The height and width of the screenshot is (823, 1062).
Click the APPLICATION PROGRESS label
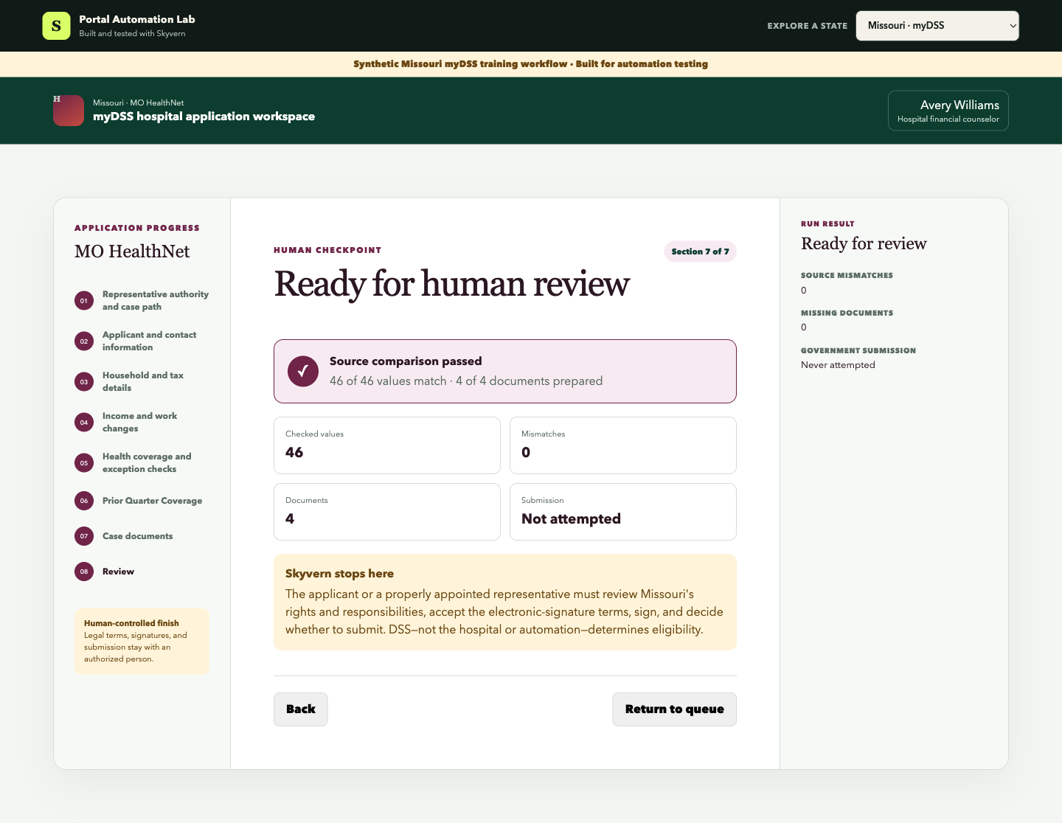[x=137, y=229]
